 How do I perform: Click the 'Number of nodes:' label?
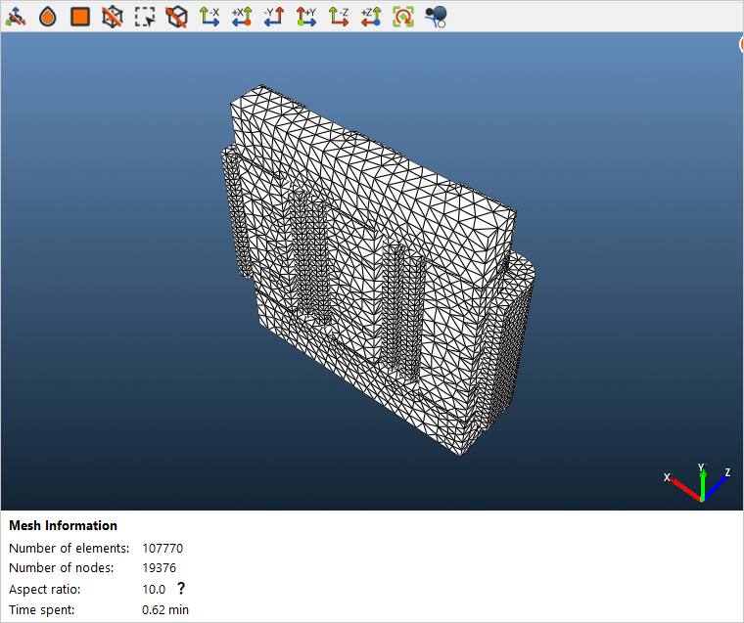point(62,567)
